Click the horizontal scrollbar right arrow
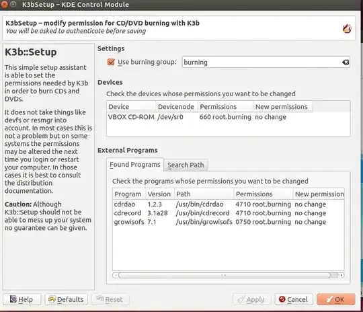 coord(341,275)
